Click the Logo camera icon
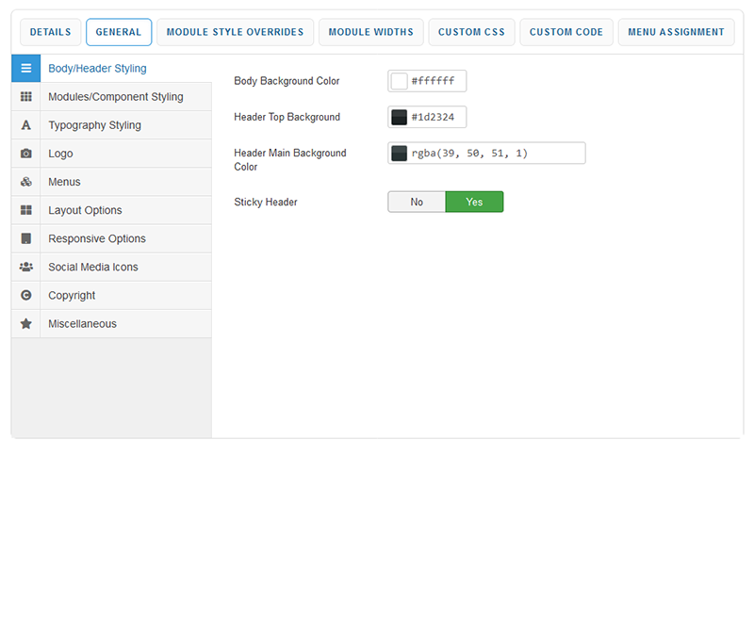This screenshot has width=754, height=635. tap(25, 154)
